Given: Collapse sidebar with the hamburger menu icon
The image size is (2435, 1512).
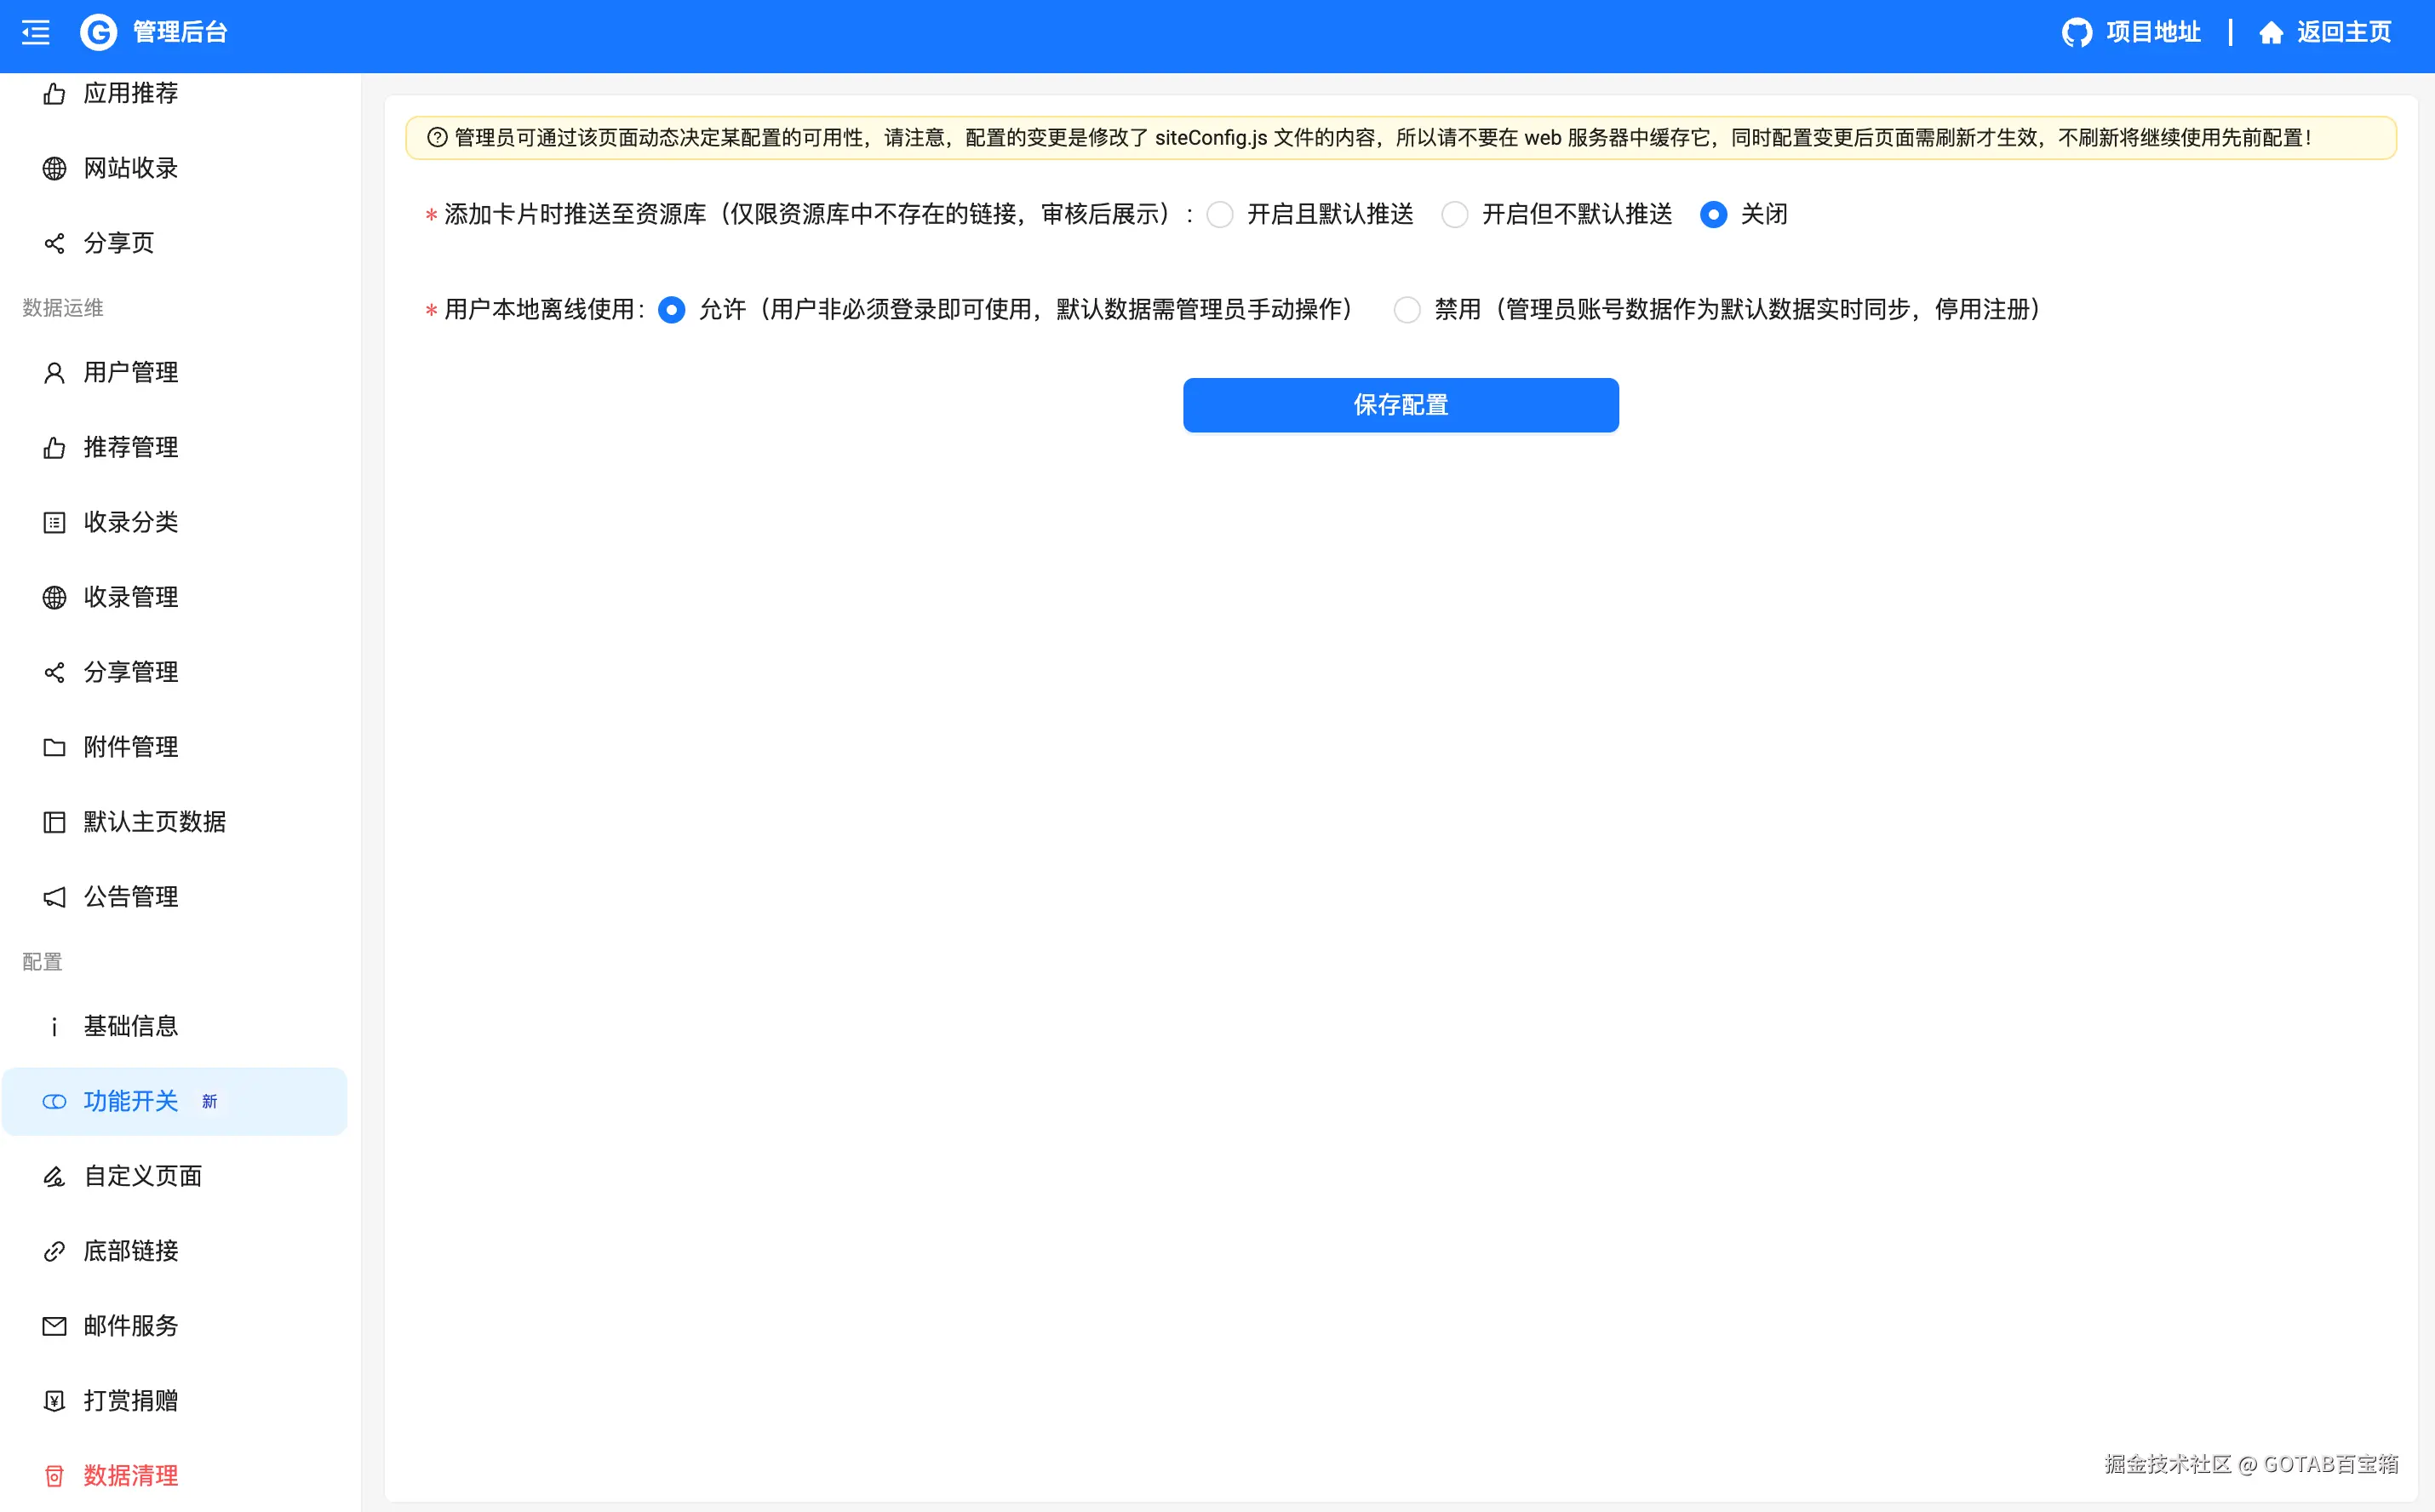Looking at the screenshot, I should (35, 33).
